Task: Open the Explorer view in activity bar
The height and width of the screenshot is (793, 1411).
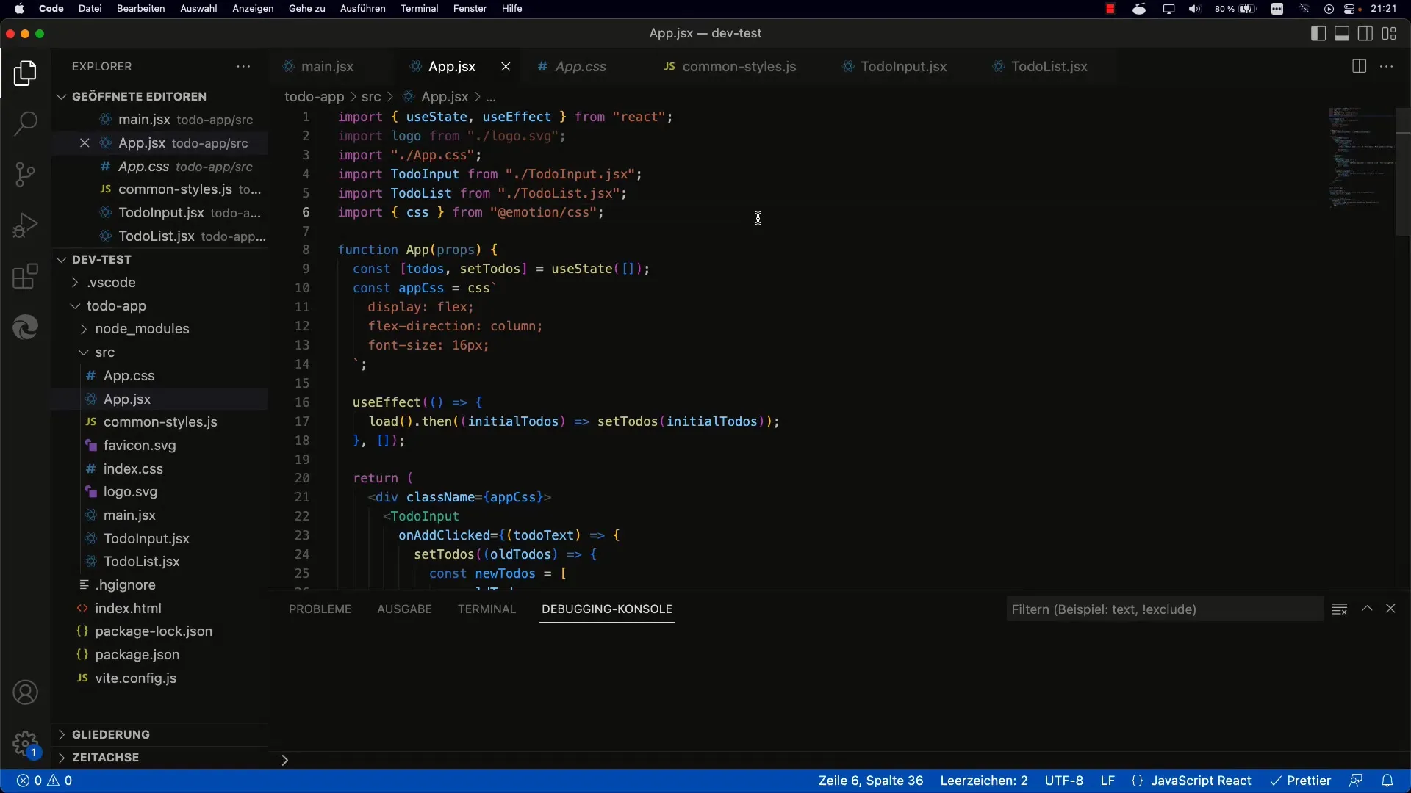Action: tap(25, 73)
